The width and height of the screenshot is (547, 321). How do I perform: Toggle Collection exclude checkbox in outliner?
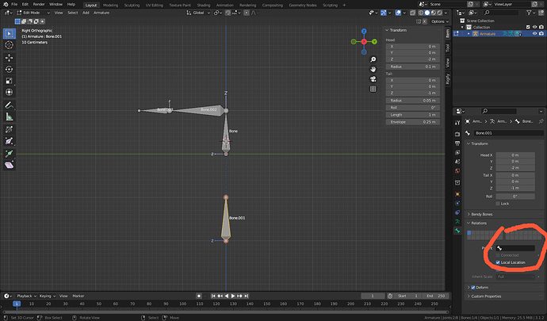click(528, 27)
